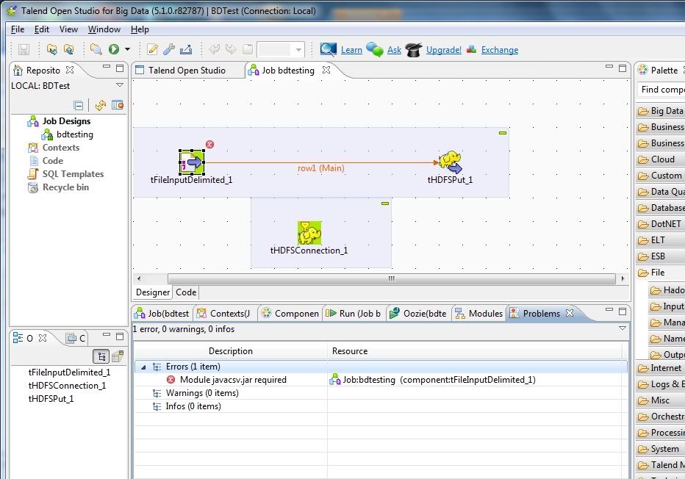685x479 pixels.
Task: Select Job Designs in repository tree
Action: (66, 121)
